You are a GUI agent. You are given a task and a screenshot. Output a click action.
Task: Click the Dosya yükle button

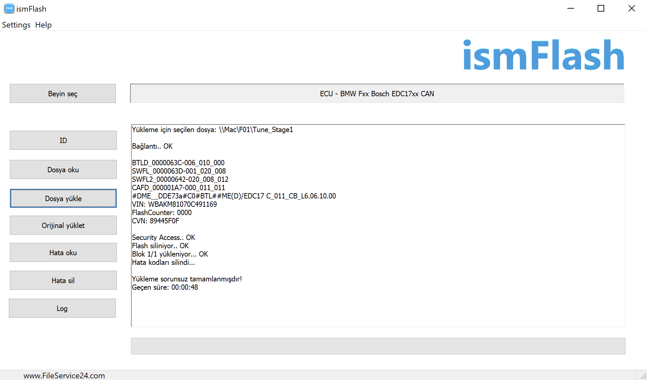pyautogui.click(x=63, y=198)
